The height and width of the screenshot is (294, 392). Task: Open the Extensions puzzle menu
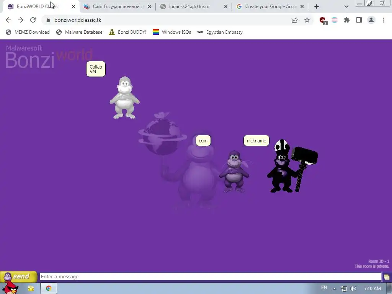pos(347,20)
